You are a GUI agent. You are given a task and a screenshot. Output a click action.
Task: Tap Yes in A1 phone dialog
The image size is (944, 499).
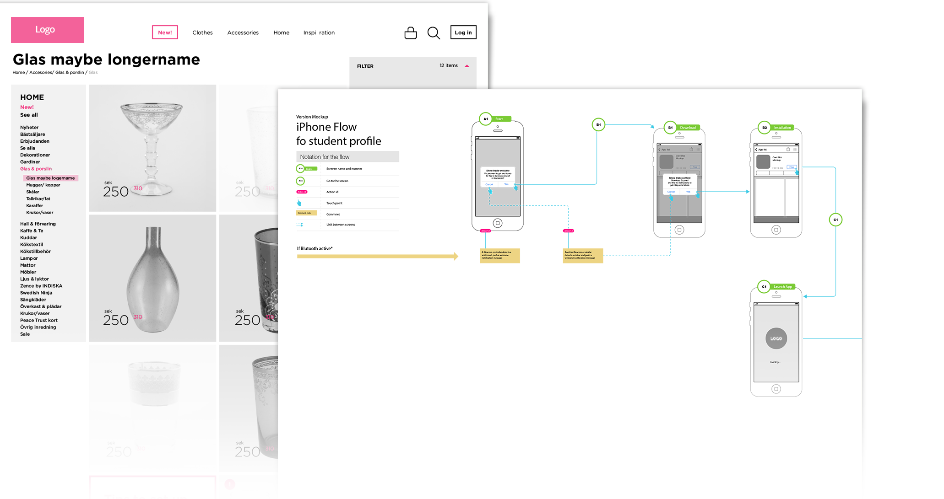coord(506,184)
